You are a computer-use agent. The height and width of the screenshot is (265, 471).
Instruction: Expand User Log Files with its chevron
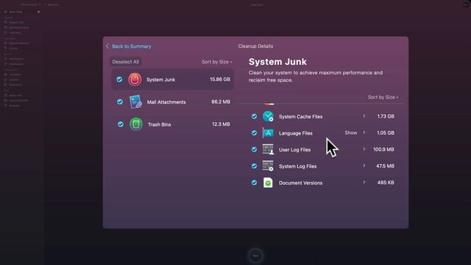(364, 149)
